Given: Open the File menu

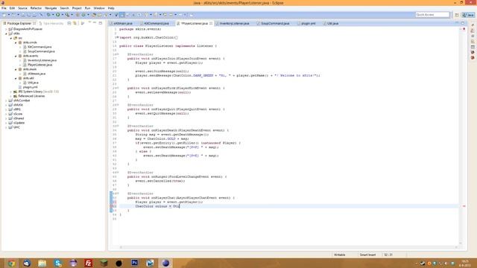Looking at the screenshot, I should coord(4,8).
